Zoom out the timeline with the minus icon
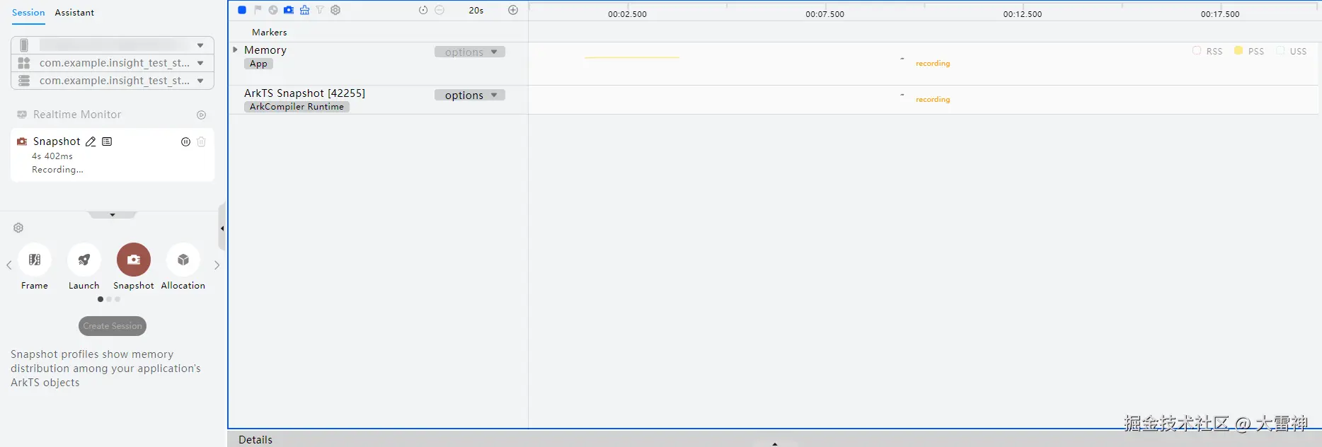Screen dimensions: 1322x447 [439, 10]
